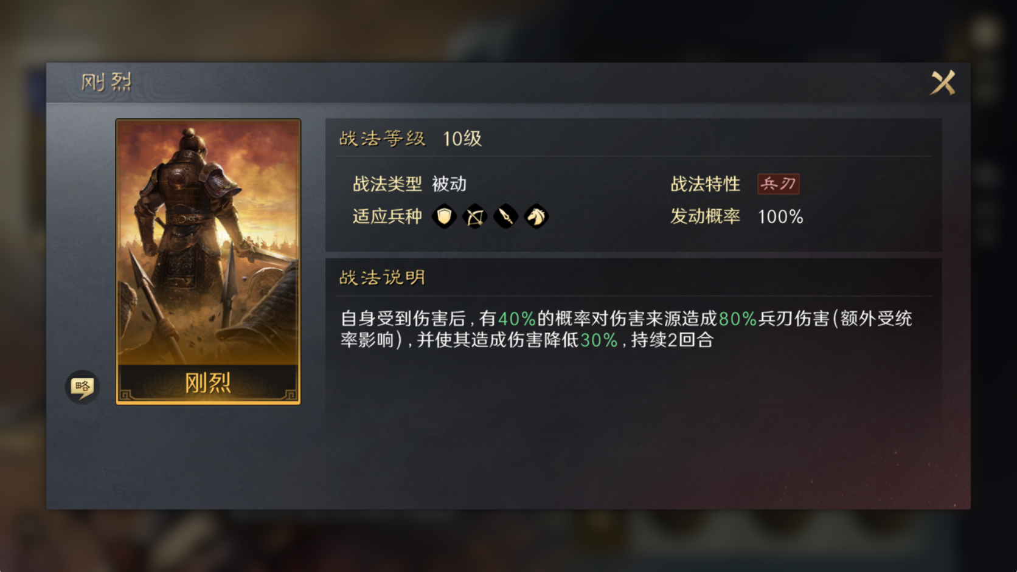Image resolution: width=1017 pixels, height=572 pixels.
Task: Toggle the 略 brief description icon
Action: [x=82, y=387]
